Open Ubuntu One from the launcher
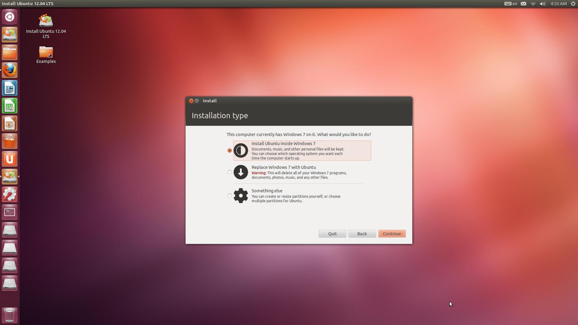 pos(10,159)
